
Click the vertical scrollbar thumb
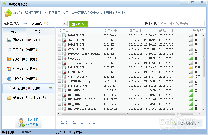point(203,57)
